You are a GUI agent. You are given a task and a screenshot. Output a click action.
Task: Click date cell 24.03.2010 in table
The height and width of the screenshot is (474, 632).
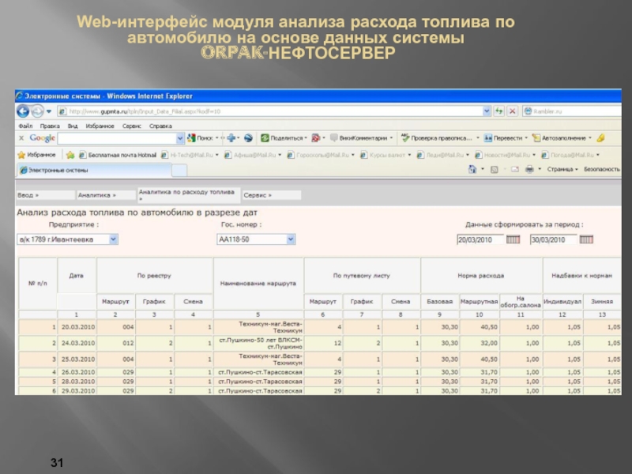(x=77, y=343)
